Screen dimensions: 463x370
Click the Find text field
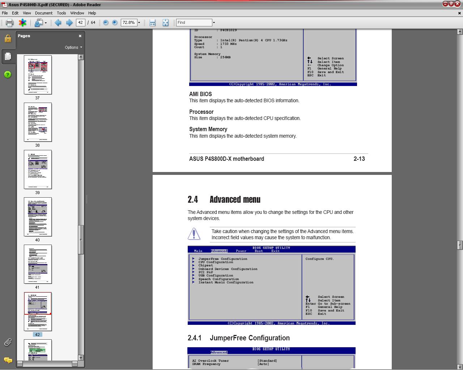click(x=194, y=22)
